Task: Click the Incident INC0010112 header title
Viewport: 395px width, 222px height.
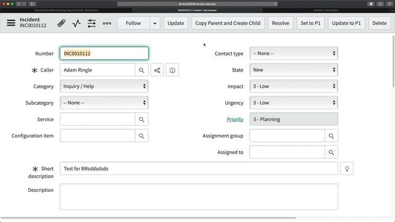Action: coord(33,22)
